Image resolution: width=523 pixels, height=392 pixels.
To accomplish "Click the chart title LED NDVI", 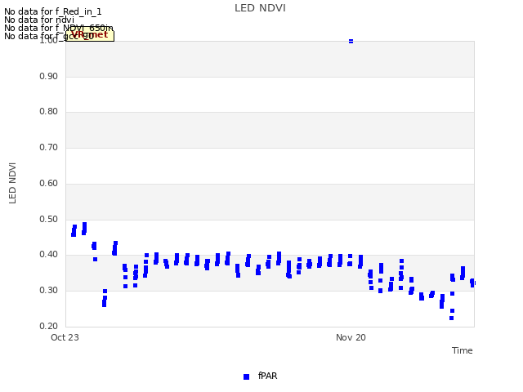I will coord(260,8).
